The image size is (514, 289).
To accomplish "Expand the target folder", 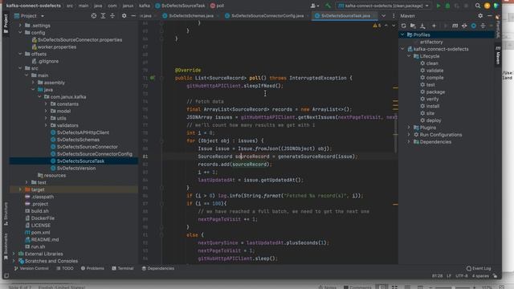I will click(20, 189).
